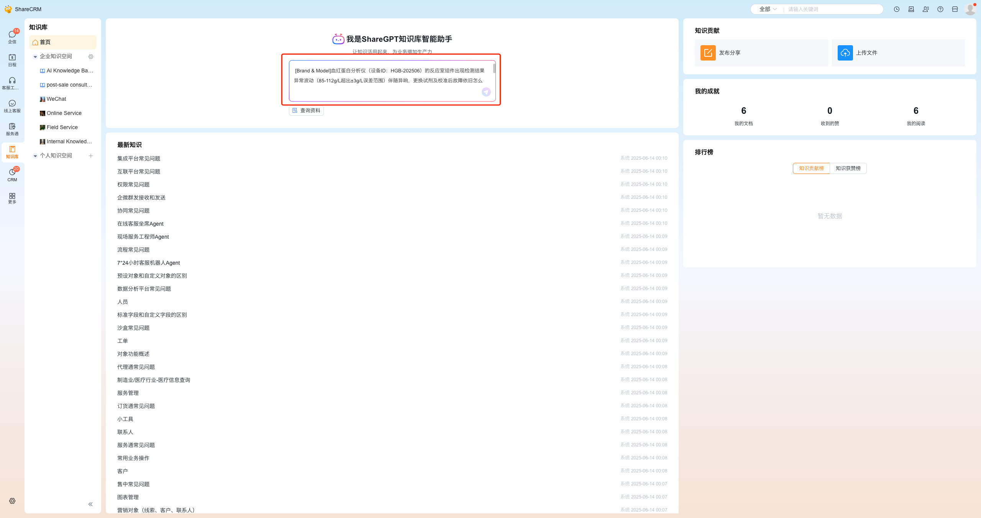Open settings gear beside 企业知识空间

pyautogui.click(x=91, y=57)
